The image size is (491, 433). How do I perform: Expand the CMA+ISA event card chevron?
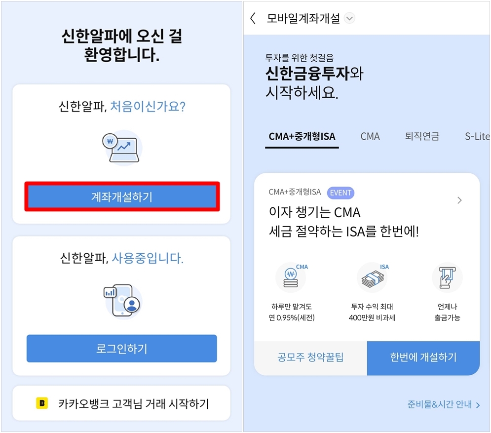(459, 200)
